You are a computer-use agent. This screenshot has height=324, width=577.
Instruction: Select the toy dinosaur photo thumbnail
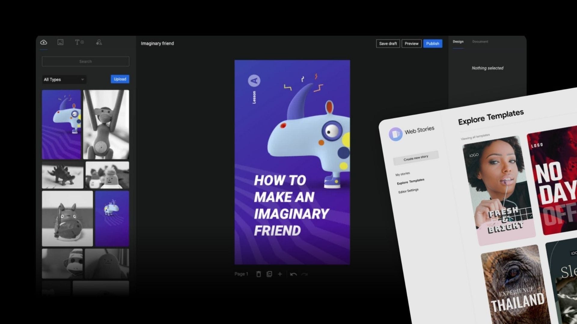click(x=63, y=175)
